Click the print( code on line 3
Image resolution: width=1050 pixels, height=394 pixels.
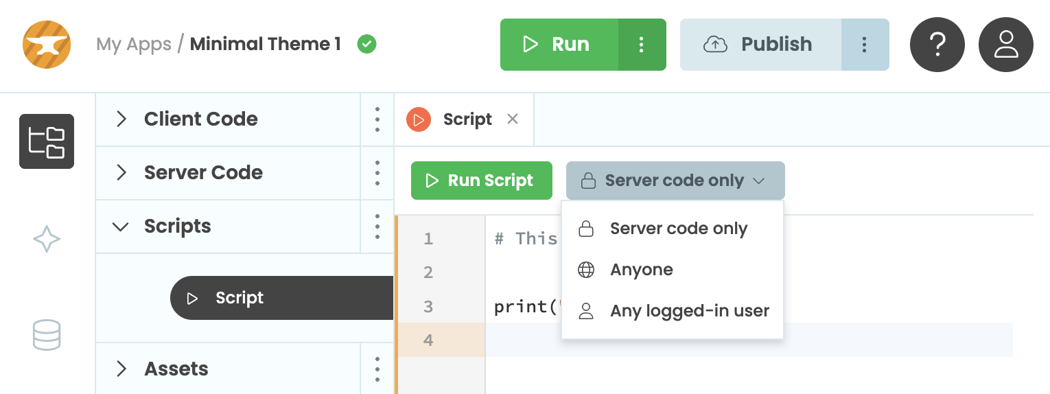tap(527, 307)
